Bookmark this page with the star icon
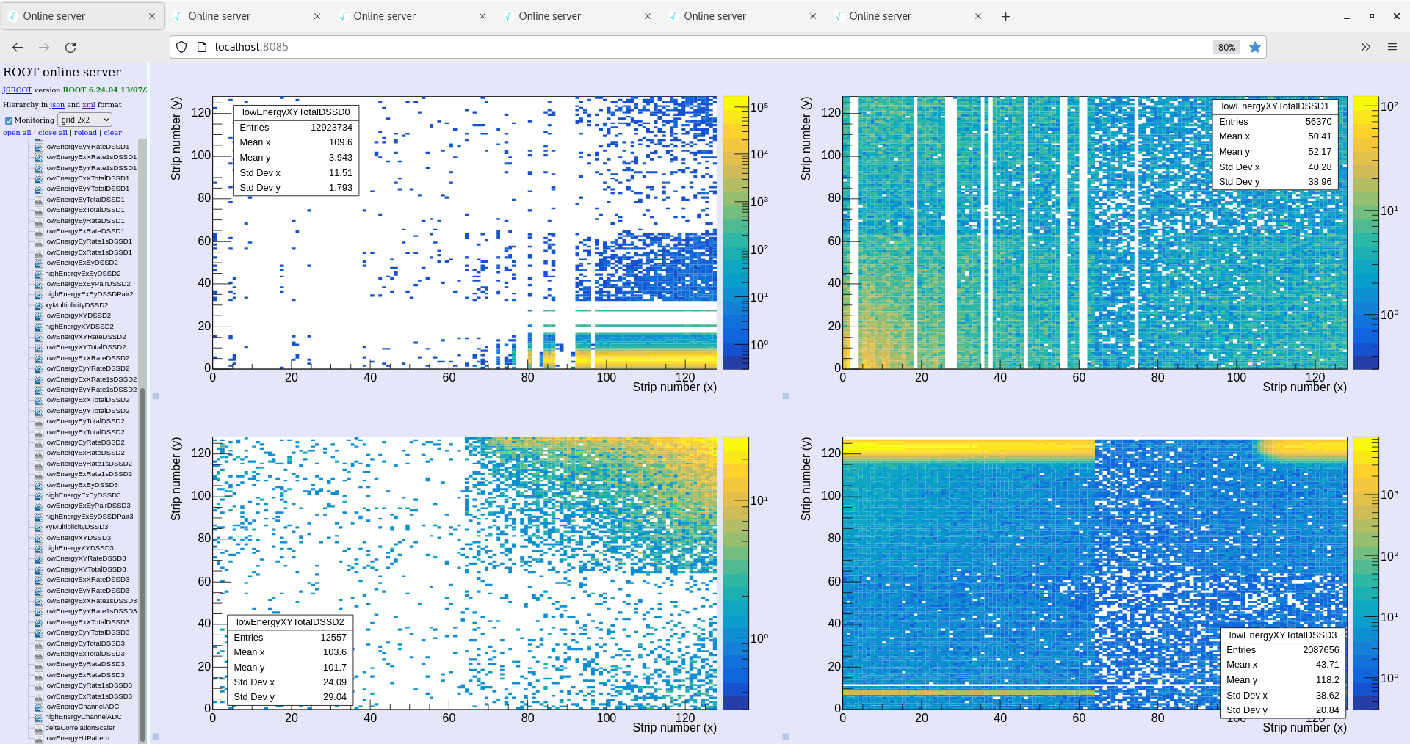The image size is (1410, 744). click(x=1255, y=47)
